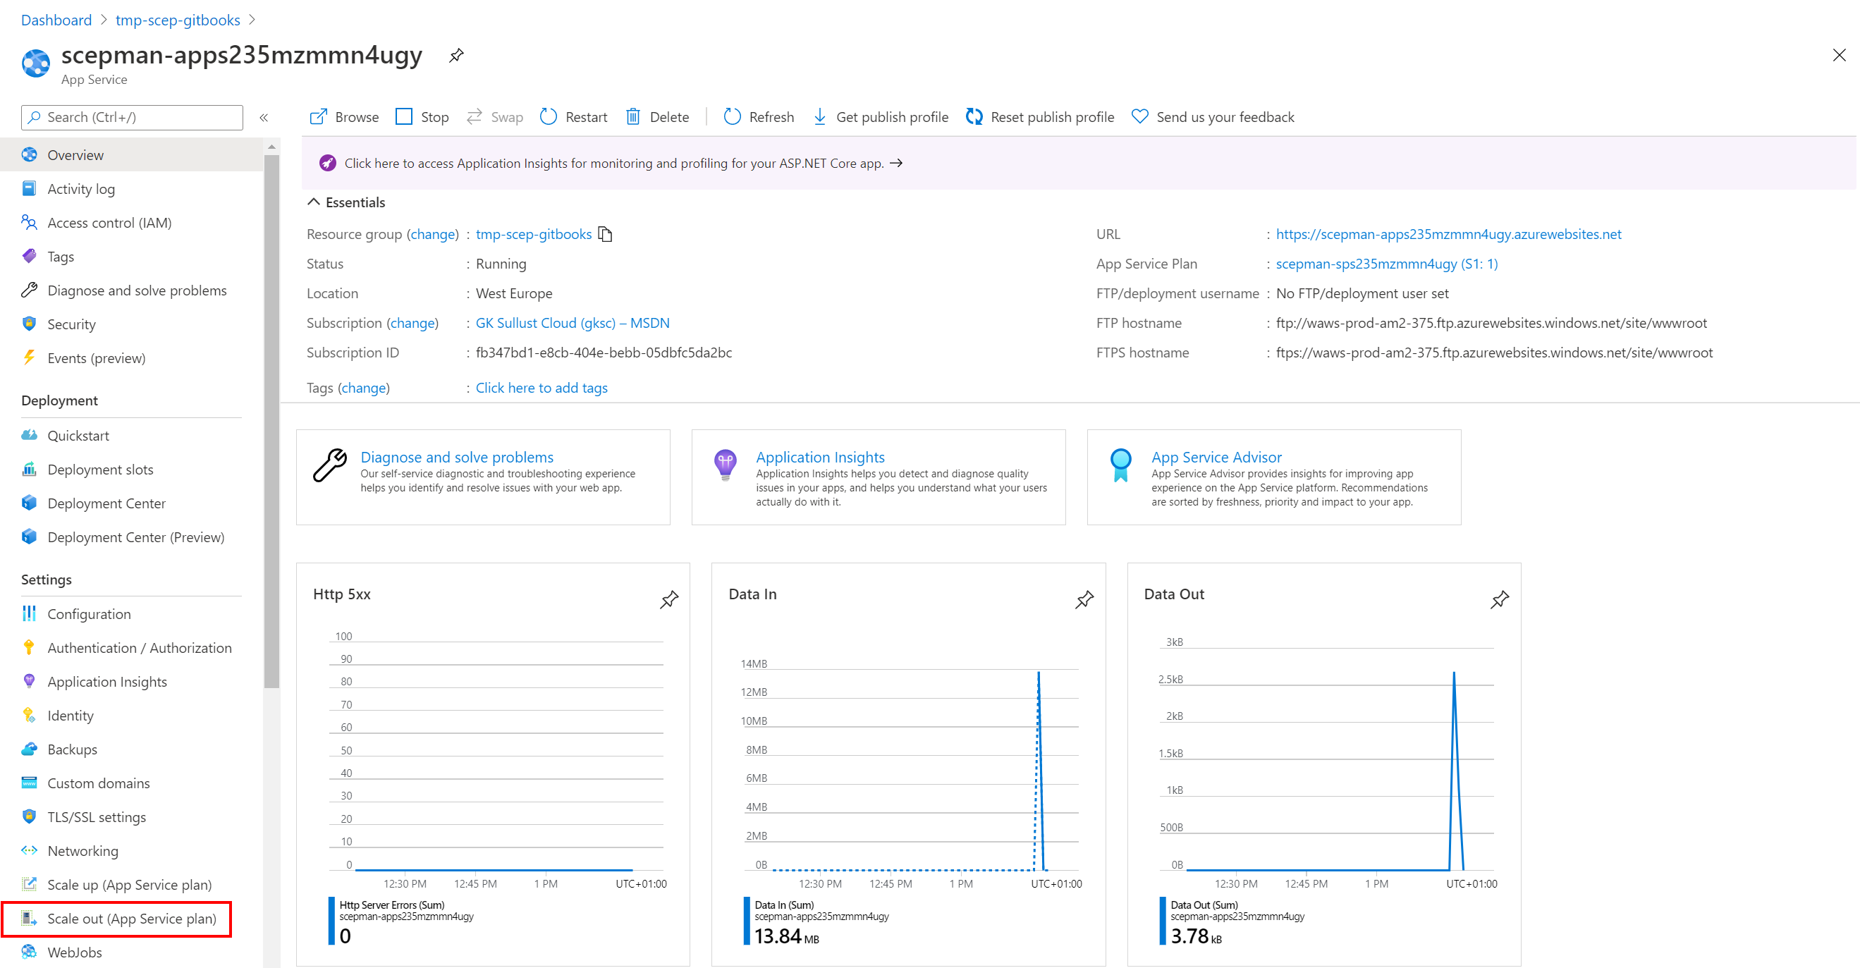Screen dimensions: 1860x968
Task: Open Activity log
Action: point(131,189)
